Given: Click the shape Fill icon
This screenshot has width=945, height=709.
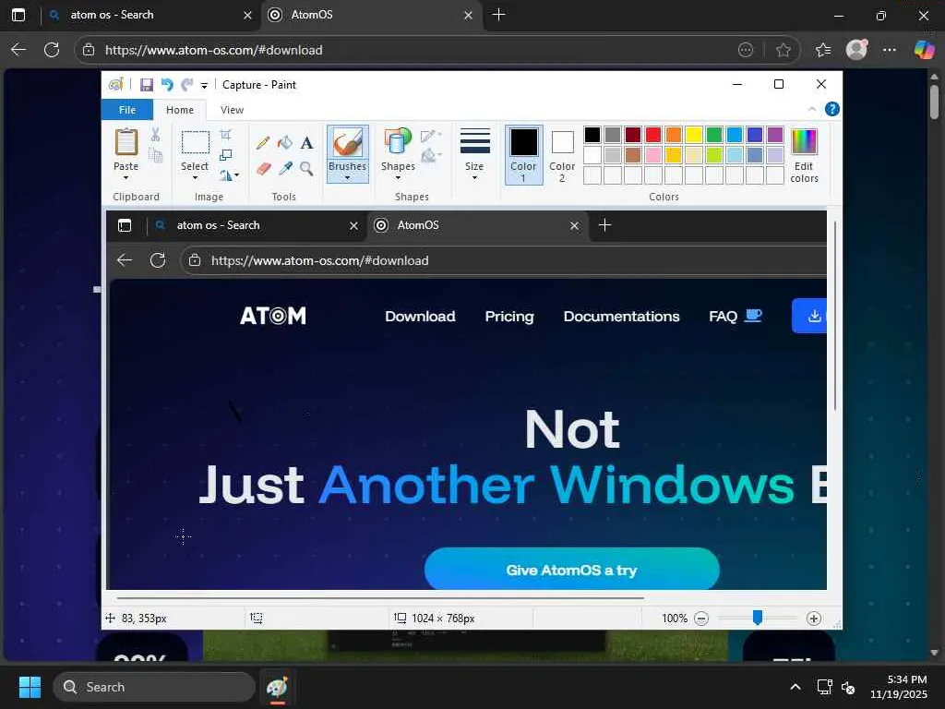Looking at the screenshot, I should [429, 156].
